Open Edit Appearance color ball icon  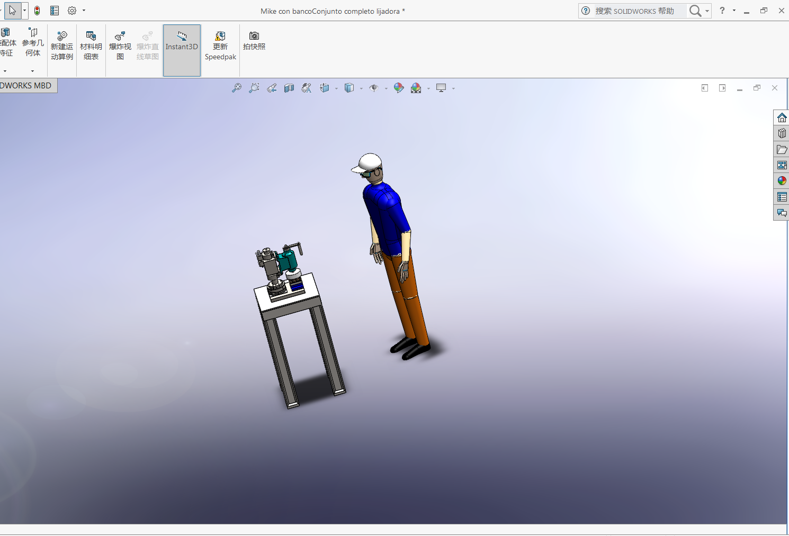pos(399,88)
